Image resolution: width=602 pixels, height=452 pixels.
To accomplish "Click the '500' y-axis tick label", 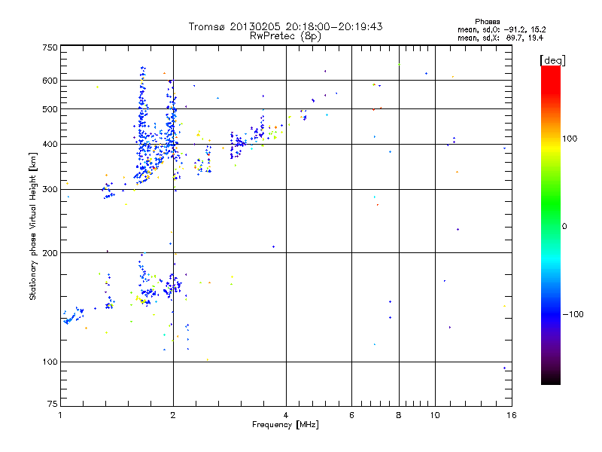I will pyautogui.click(x=50, y=109).
